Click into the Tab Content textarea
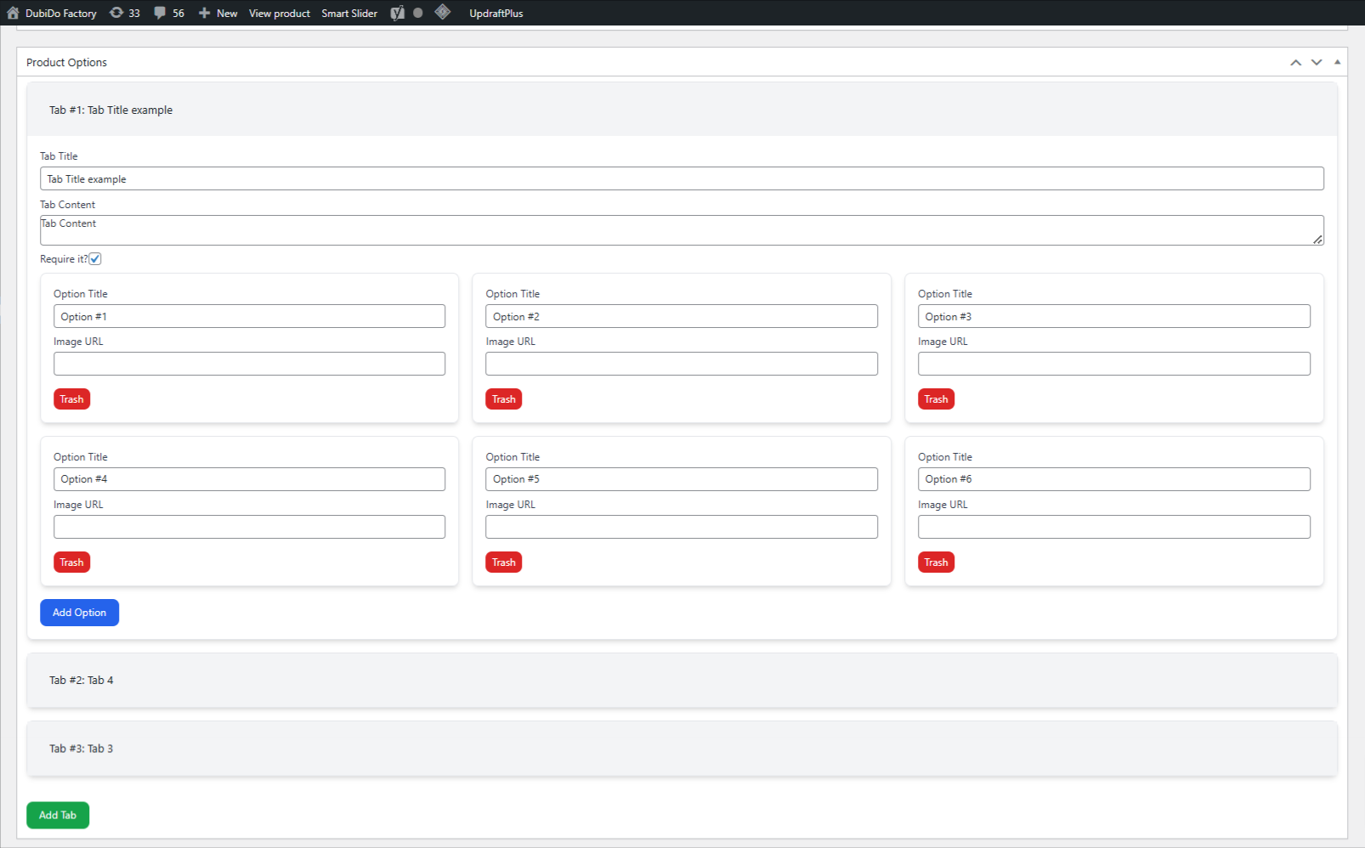The image size is (1365, 848). coord(682,230)
